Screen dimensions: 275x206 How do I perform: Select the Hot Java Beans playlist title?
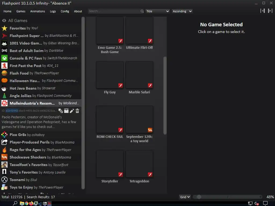(x=23, y=88)
